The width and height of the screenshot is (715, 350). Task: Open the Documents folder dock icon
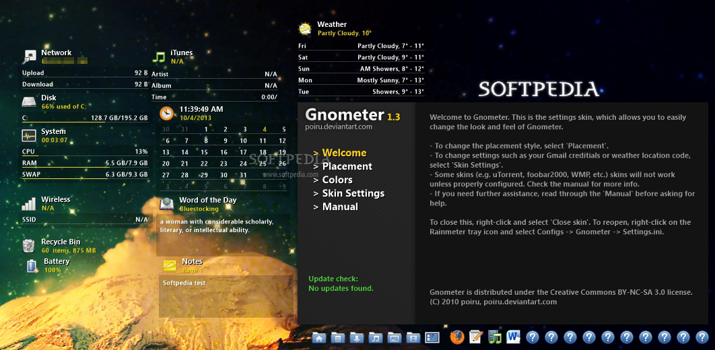[338, 337]
